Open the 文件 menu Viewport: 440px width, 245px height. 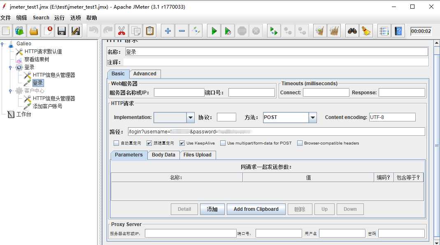click(6, 18)
